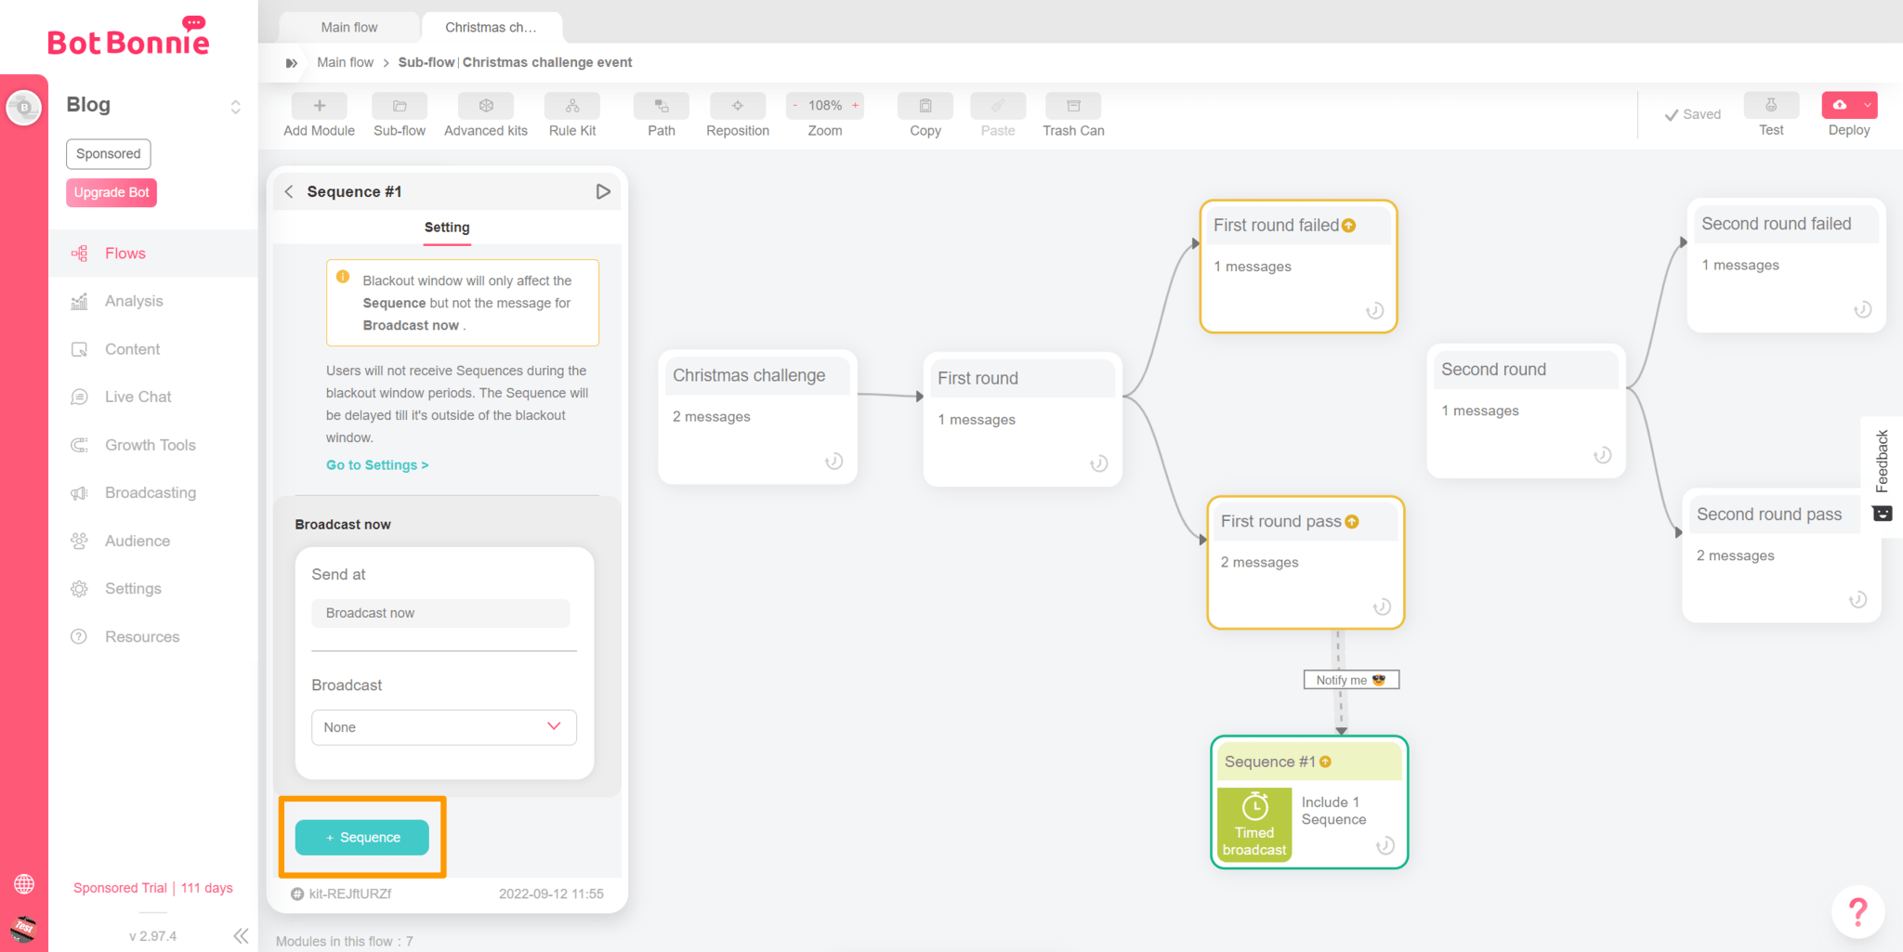Click the Reposition icon
The width and height of the screenshot is (1903, 952).
(737, 106)
